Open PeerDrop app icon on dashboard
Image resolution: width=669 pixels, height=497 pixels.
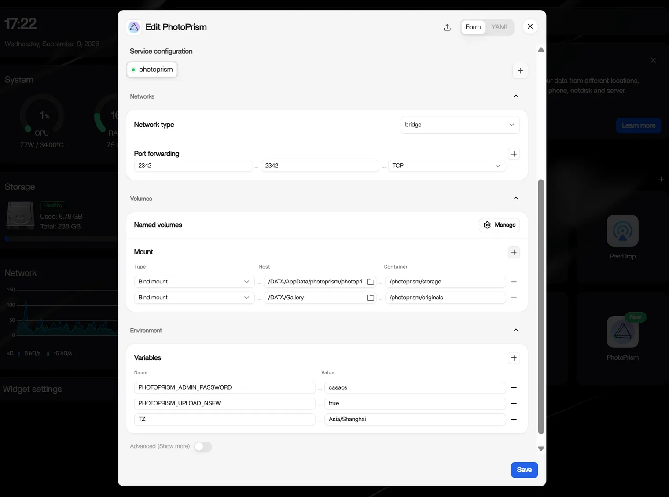[622, 231]
